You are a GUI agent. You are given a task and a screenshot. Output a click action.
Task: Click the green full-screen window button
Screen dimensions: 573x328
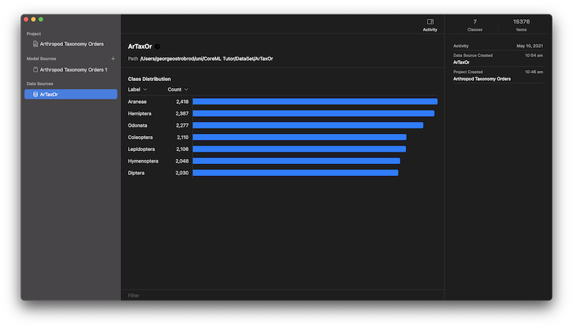click(41, 19)
